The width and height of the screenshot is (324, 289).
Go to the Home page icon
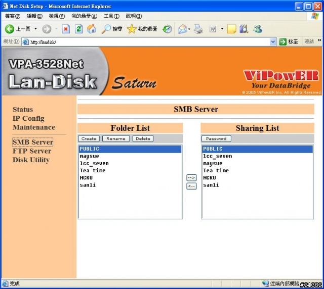coord(92,29)
